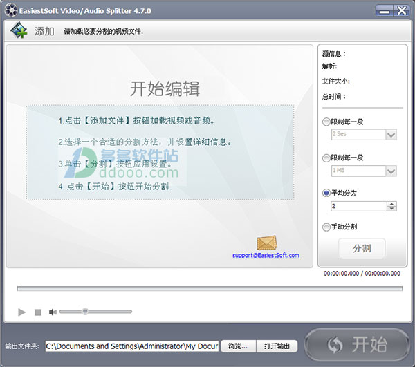This screenshot has height=367, width=415.
Task: Click the split count field showing 2
Action: point(359,206)
